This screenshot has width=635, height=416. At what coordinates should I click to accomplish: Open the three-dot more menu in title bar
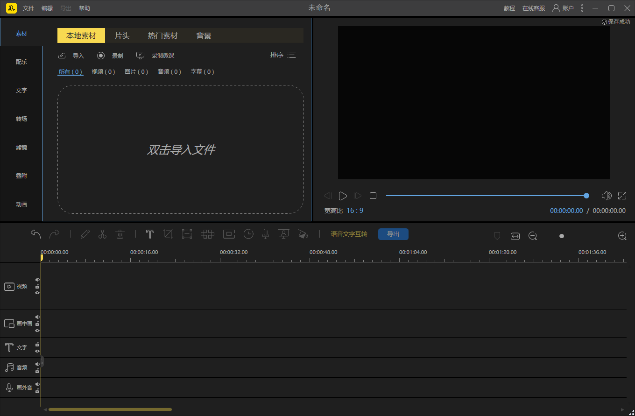click(x=582, y=8)
